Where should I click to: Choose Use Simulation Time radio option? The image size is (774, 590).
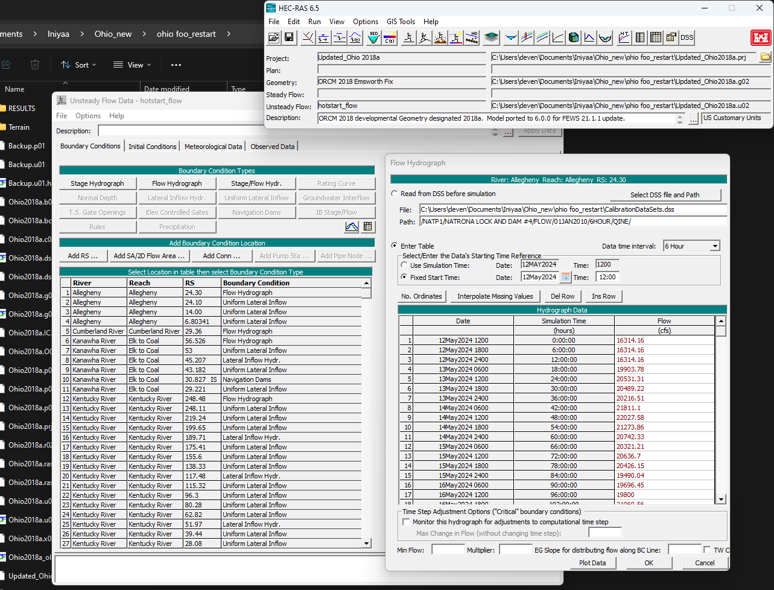click(404, 265)
